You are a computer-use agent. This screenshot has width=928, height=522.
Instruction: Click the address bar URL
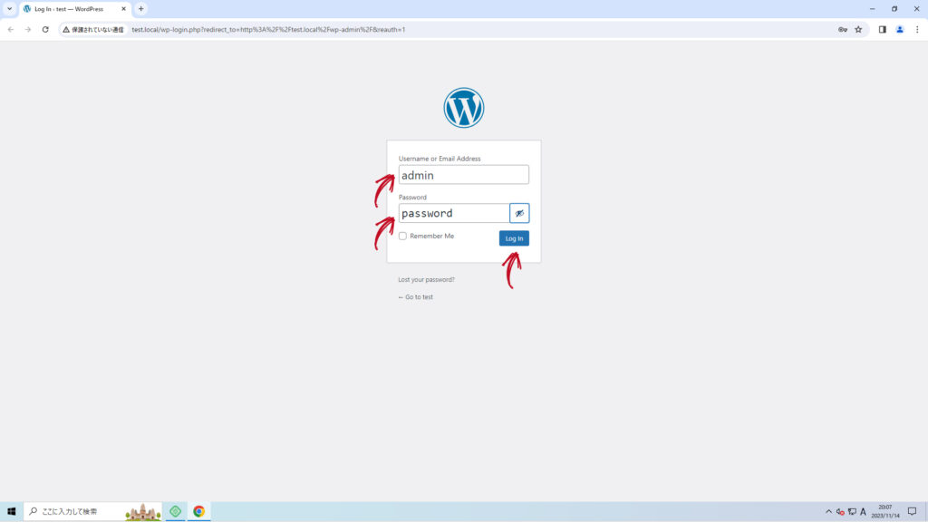(268, 30)
